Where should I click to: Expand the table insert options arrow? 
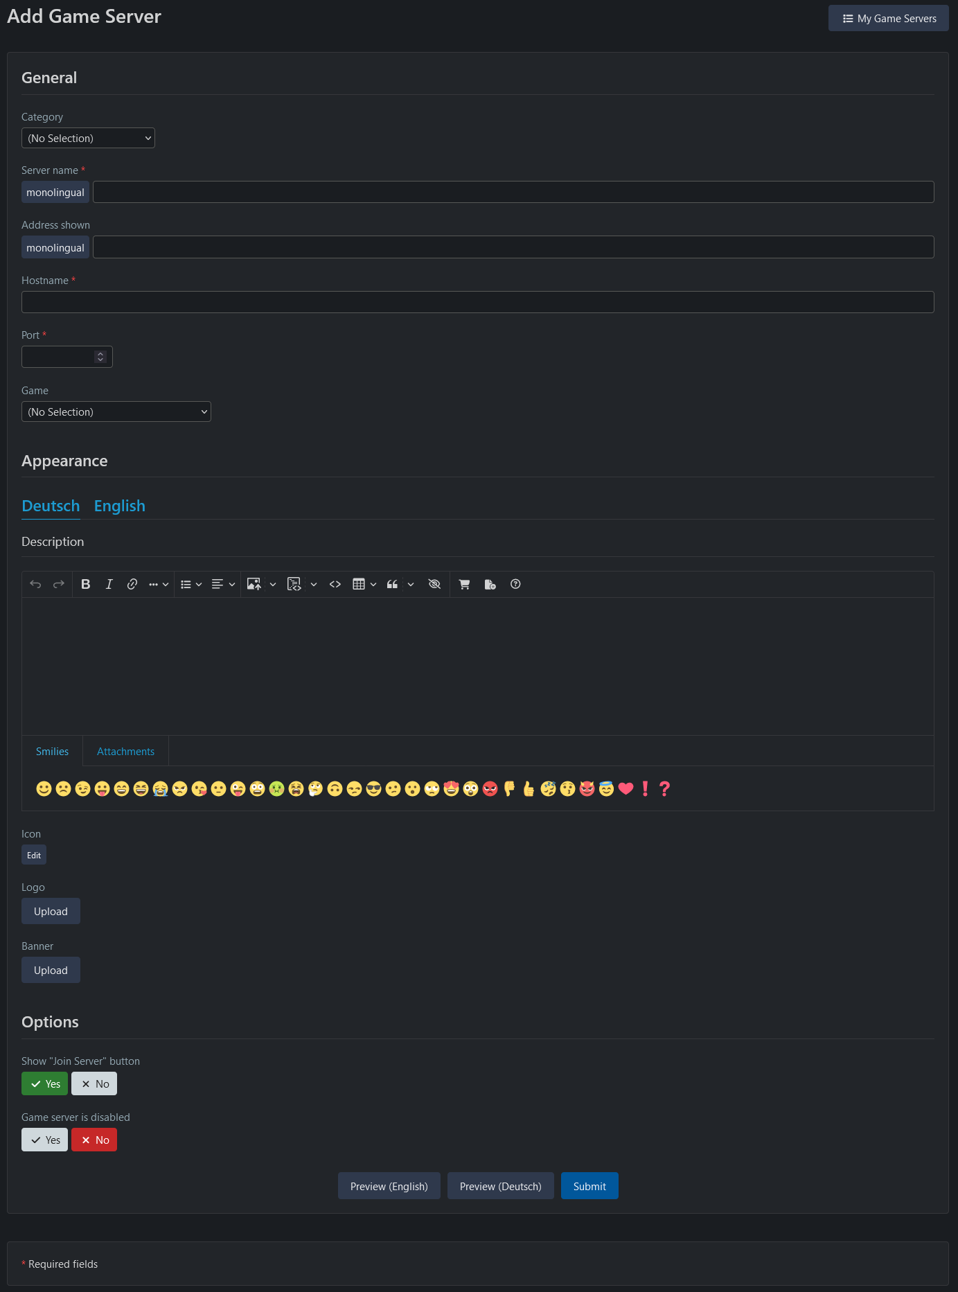(373, 584)
